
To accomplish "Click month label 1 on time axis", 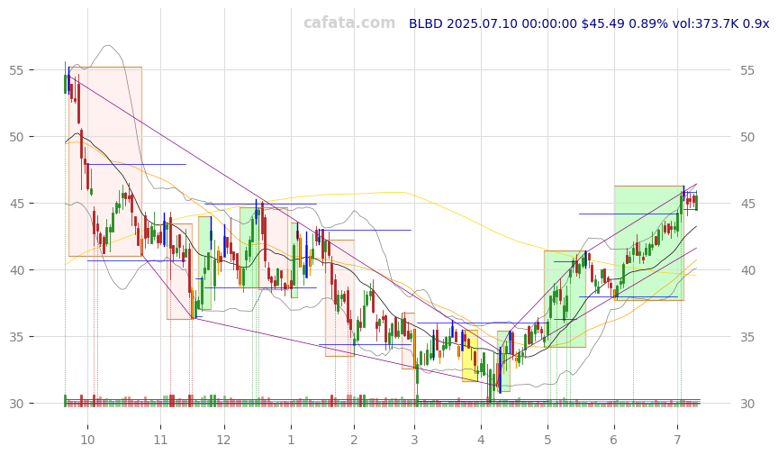I will pos(291,440).
